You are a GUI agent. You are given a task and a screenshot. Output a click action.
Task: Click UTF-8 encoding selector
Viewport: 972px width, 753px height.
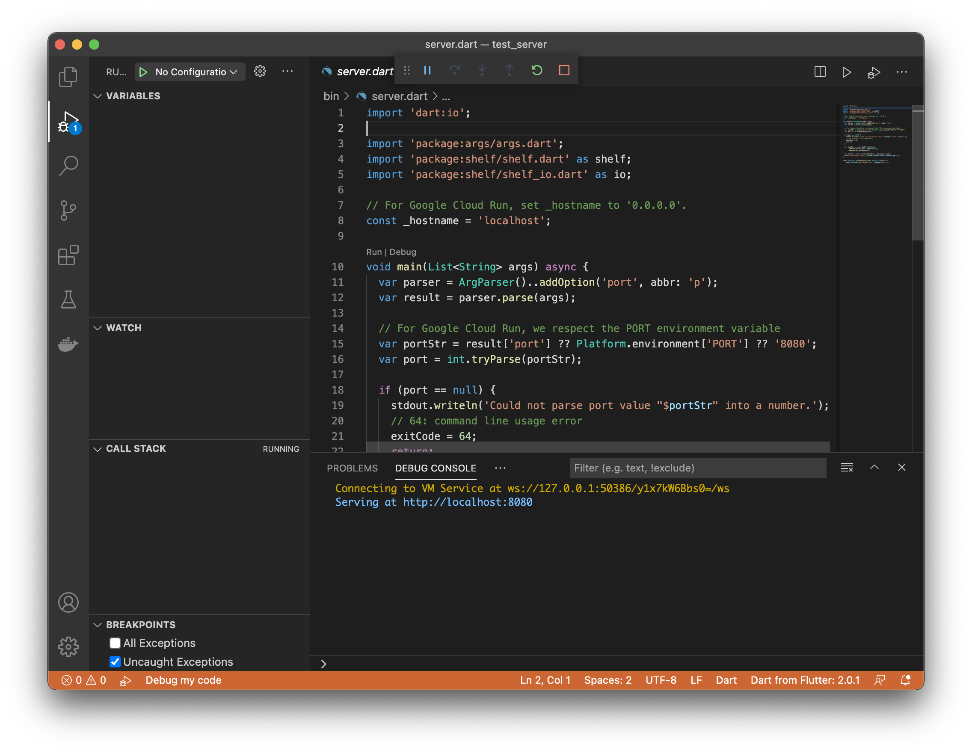(661, 680)
